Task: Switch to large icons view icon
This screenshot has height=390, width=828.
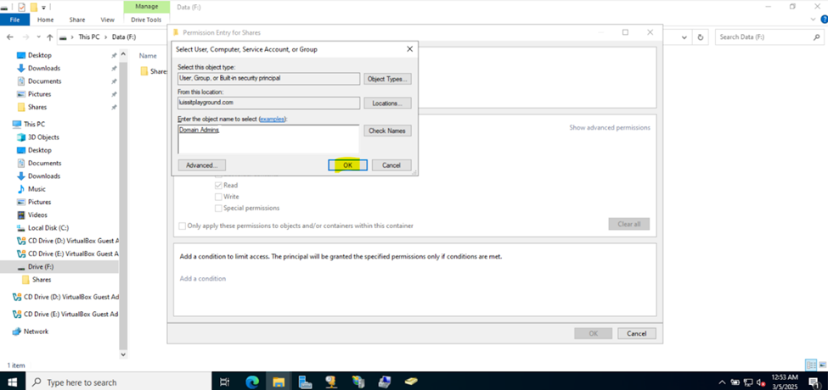Action: (821, 365)
